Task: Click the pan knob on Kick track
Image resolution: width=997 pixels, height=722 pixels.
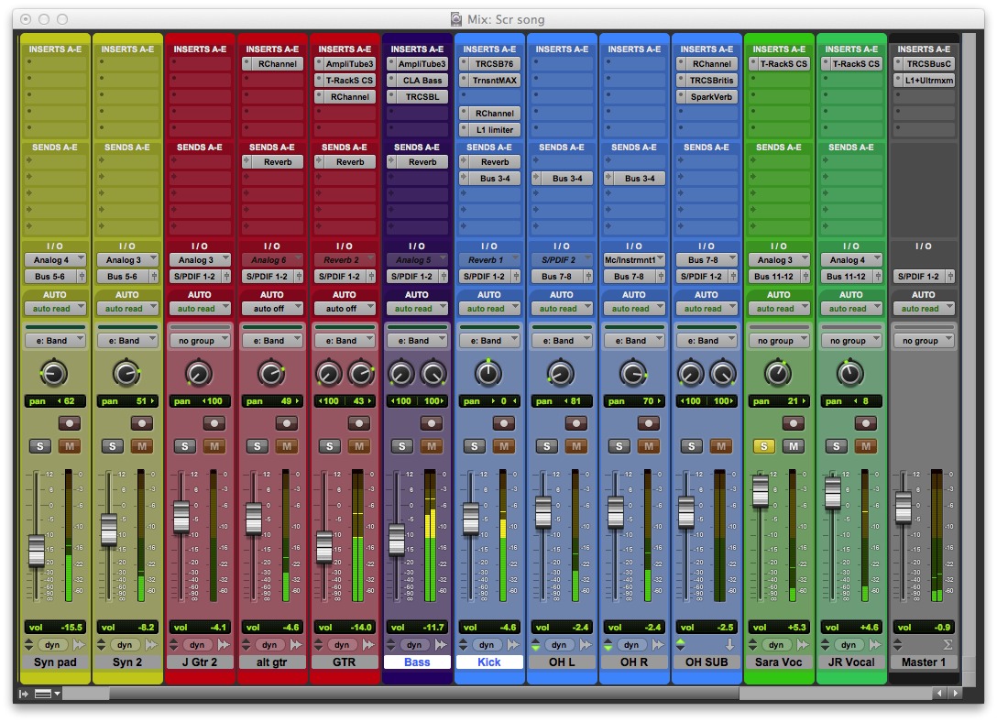Action: click(488, 374)
